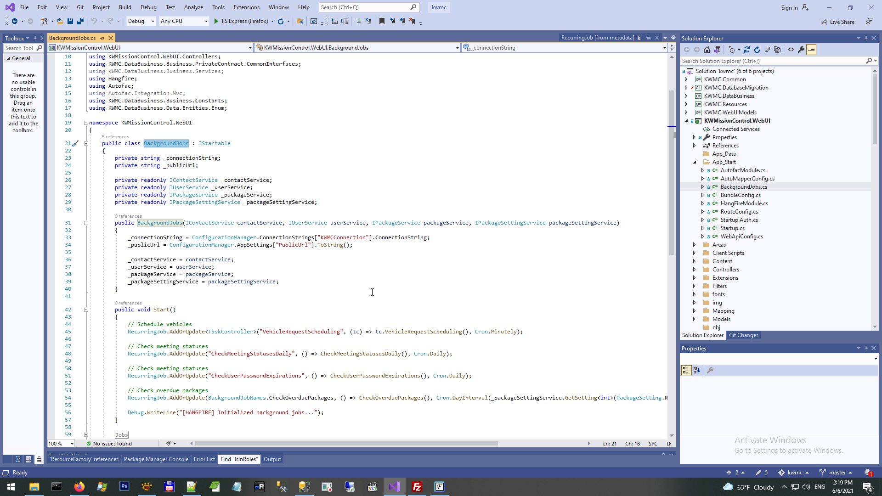
Task: Toggle a bookmark on the current line
Action: 382,21
